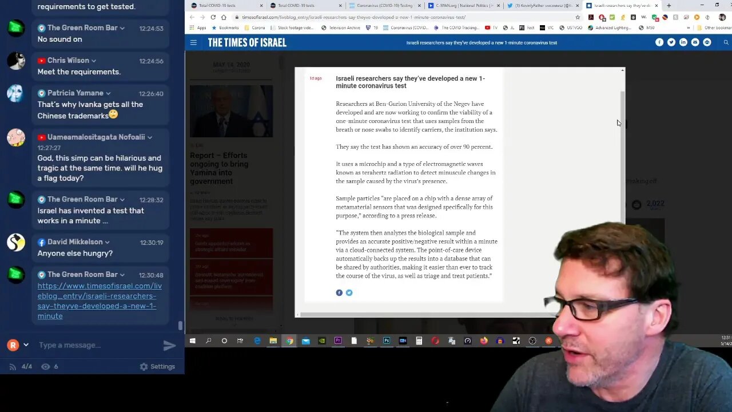The width and height of the screenshot is (732, 412).
Task: Open the Mail app from the taskbar
Action: click(306, 340)
